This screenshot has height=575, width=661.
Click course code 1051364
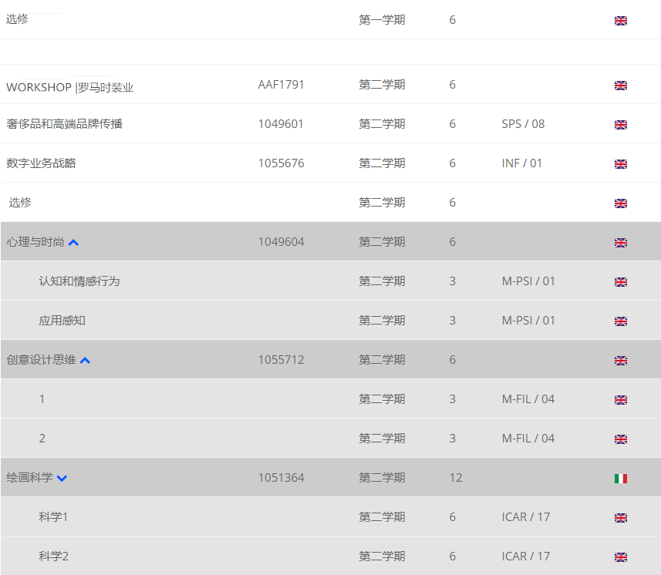(281, 478)
